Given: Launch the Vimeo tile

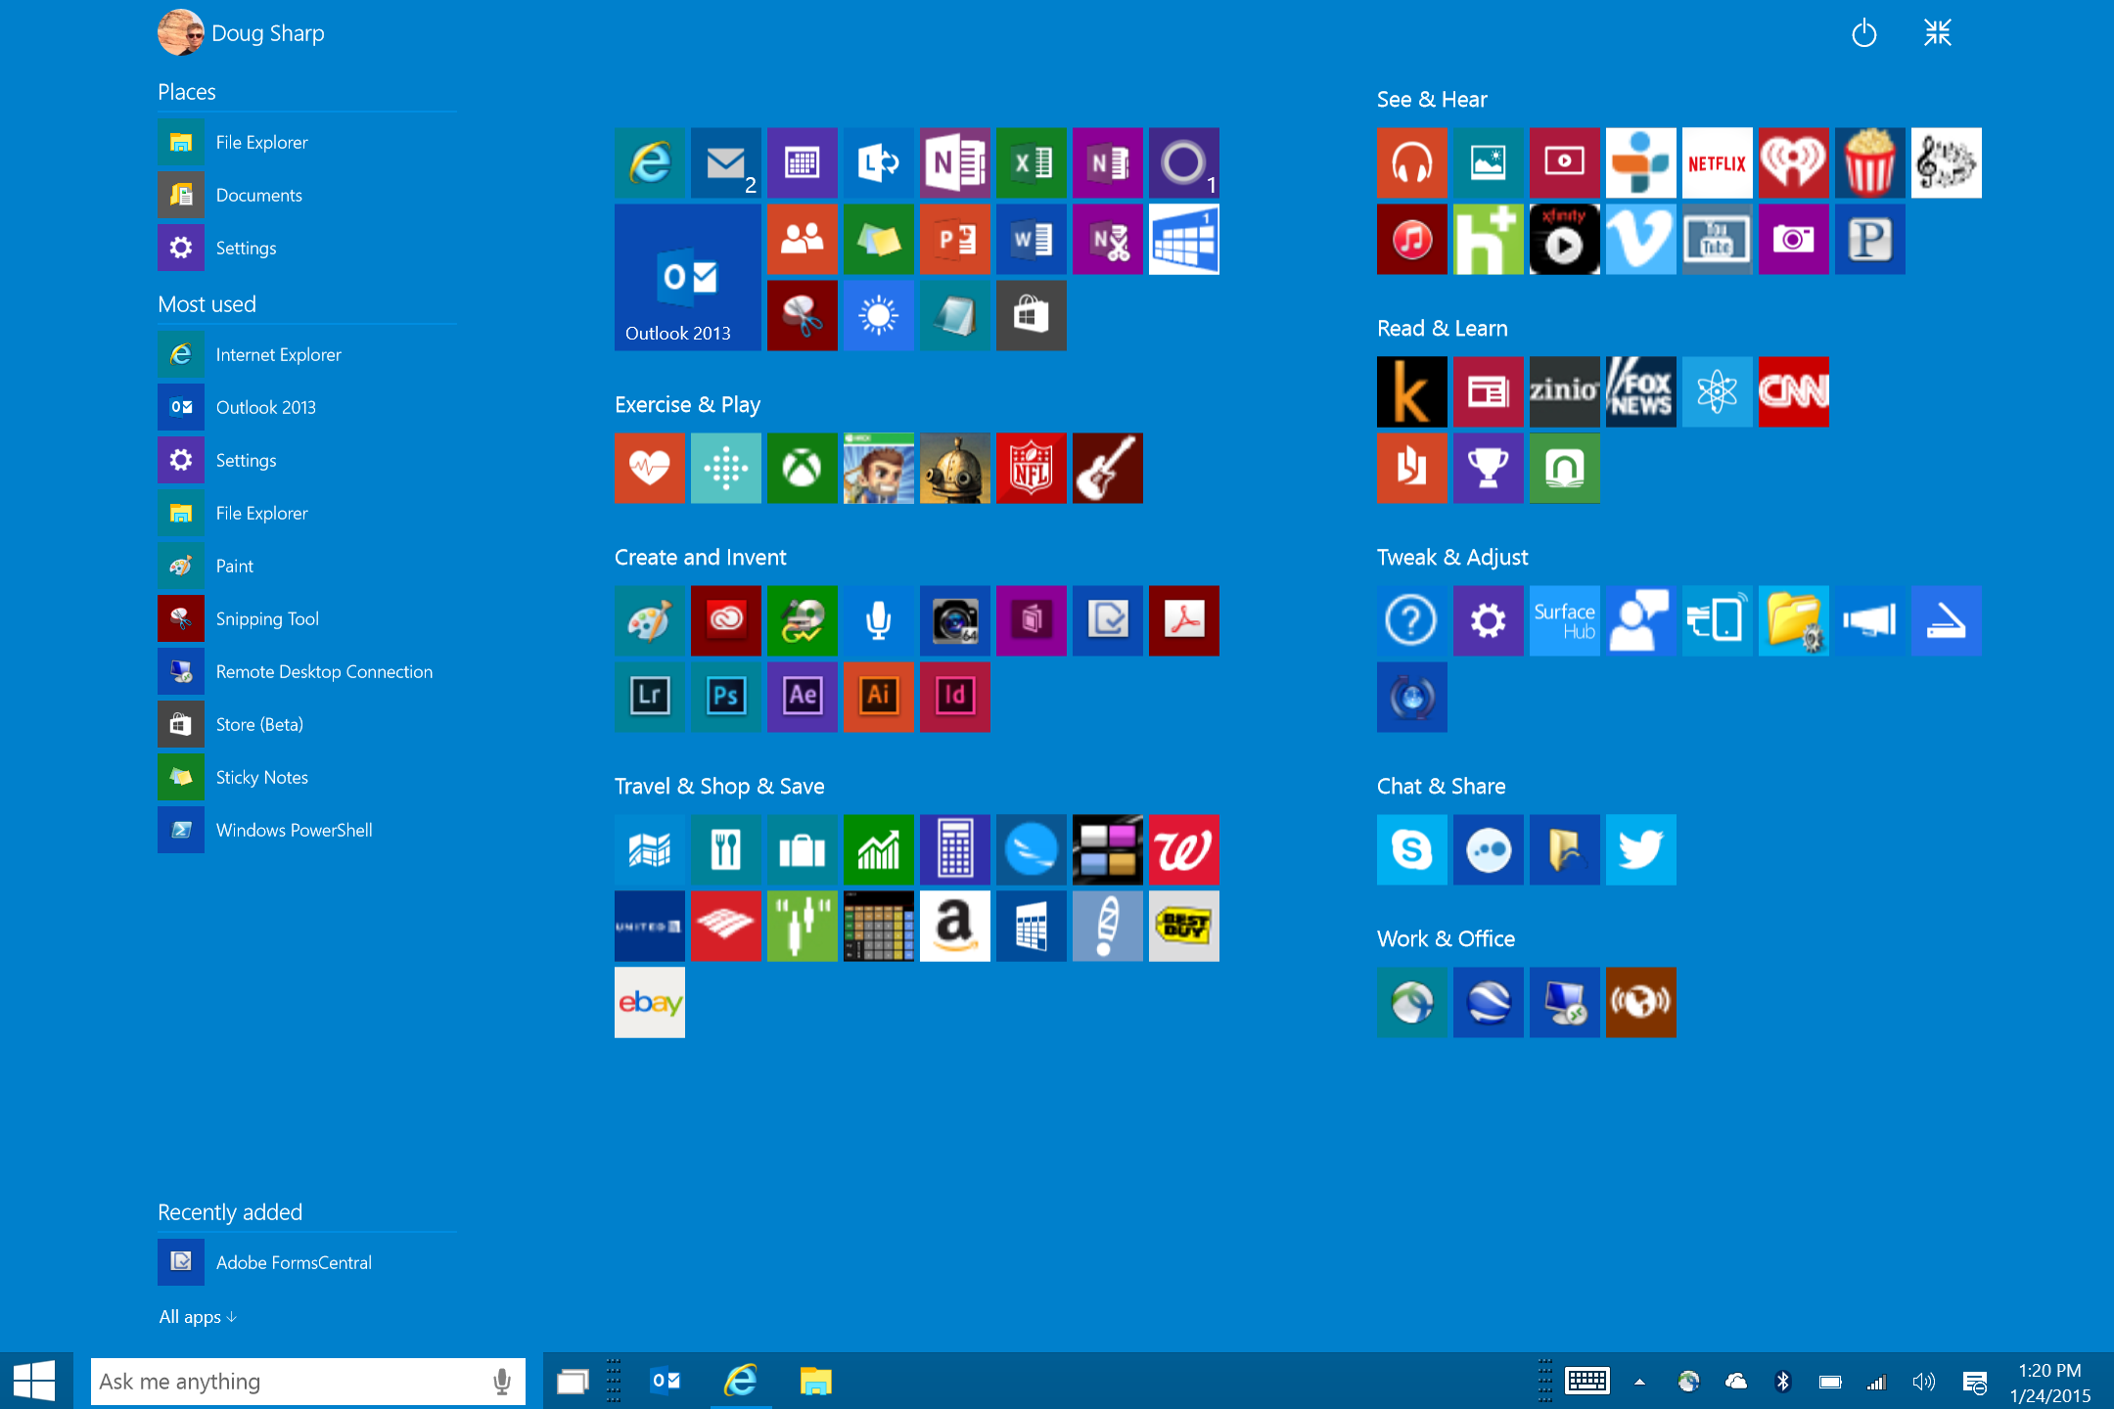Looking at the screenshot, I should (1640, 239).
